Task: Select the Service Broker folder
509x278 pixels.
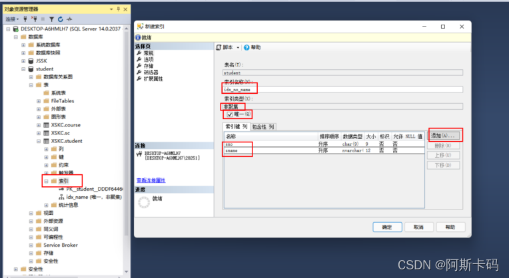Action: click(x=61, y=245)
